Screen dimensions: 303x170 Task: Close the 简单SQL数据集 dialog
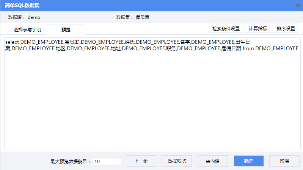pyautogui.click(x=298, y=5)
